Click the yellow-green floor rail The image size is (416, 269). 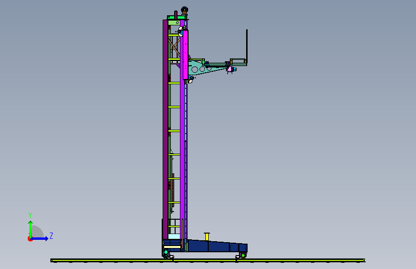tap(208, 260)
